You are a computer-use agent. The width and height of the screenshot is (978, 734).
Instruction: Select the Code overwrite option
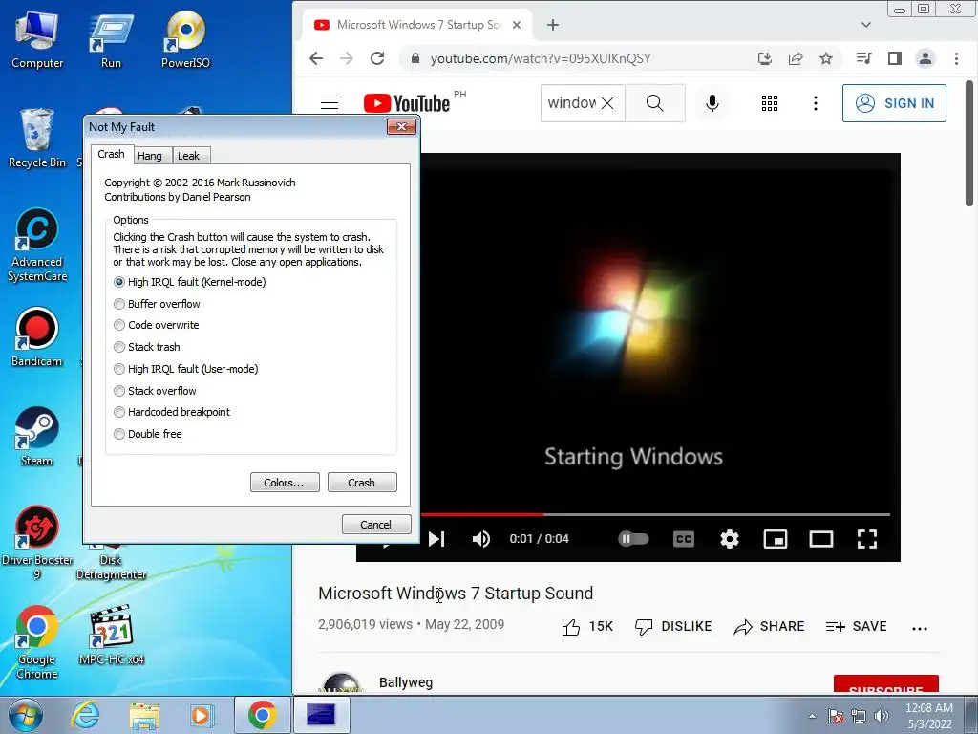click(119, 325)
